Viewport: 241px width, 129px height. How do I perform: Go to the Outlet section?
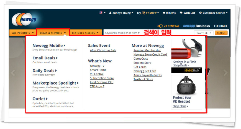coord(40,99)
